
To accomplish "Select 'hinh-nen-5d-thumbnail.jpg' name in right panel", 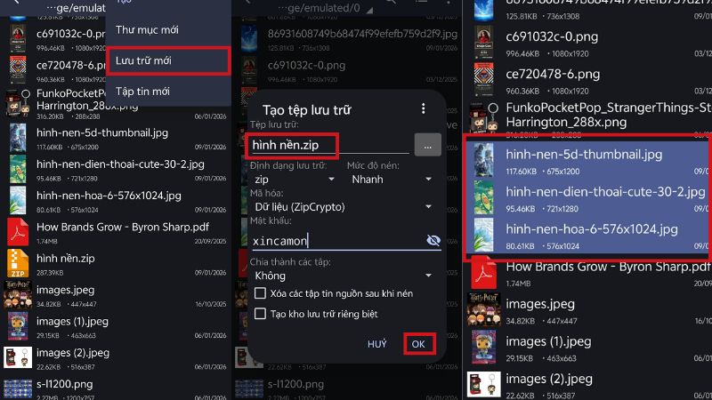I will 584,154.
